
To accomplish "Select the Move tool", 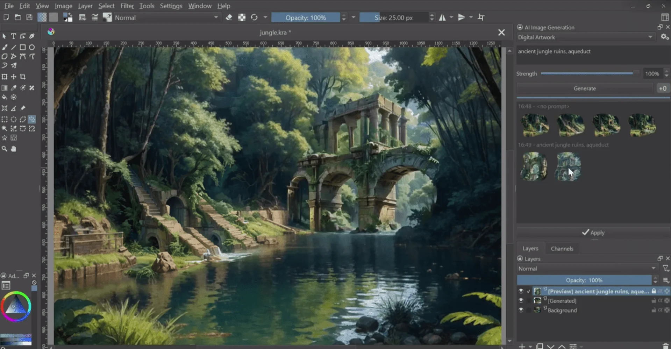I will pyautogui.click(x=14, y=77).
